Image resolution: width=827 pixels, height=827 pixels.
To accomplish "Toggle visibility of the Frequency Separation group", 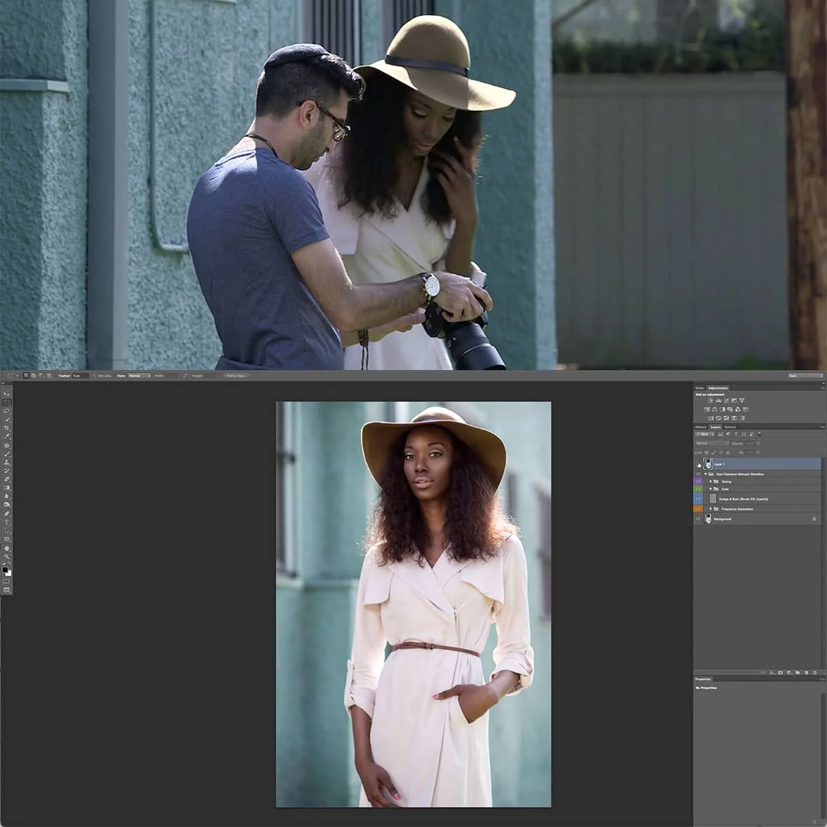I will coord(698,509).
